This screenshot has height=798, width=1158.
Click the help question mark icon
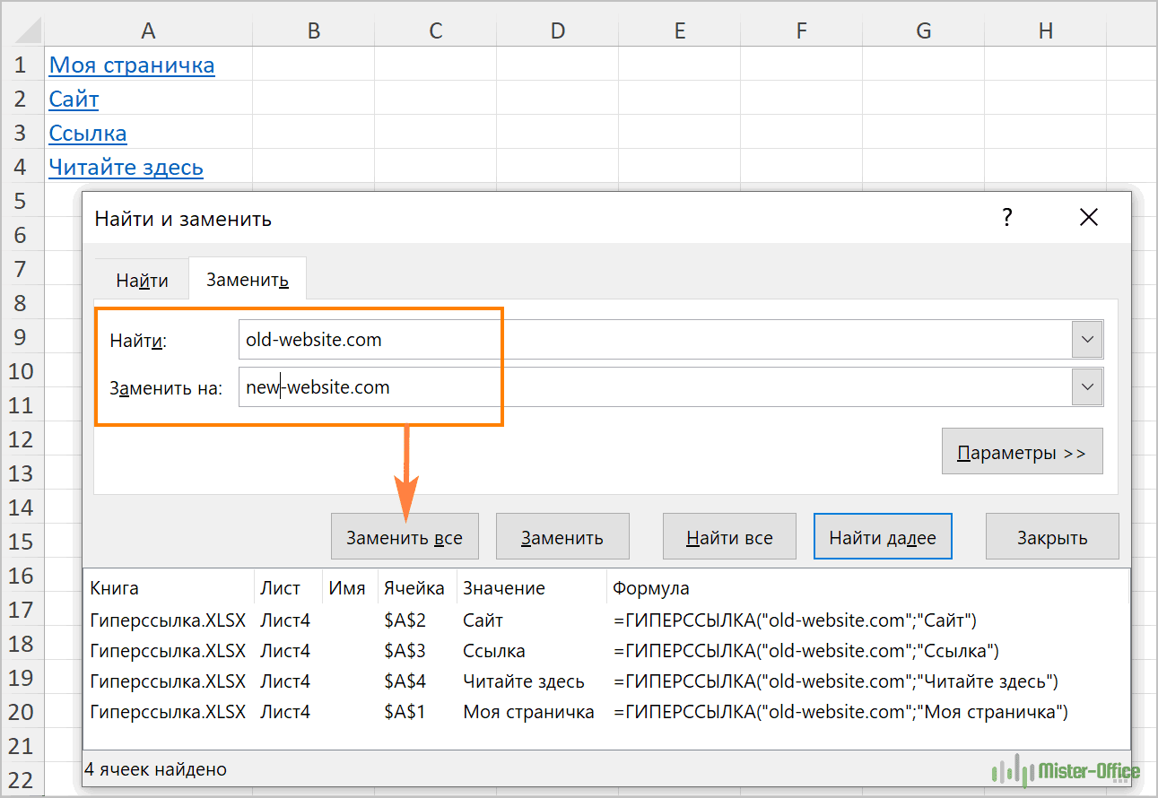[x=1006, y=217]
